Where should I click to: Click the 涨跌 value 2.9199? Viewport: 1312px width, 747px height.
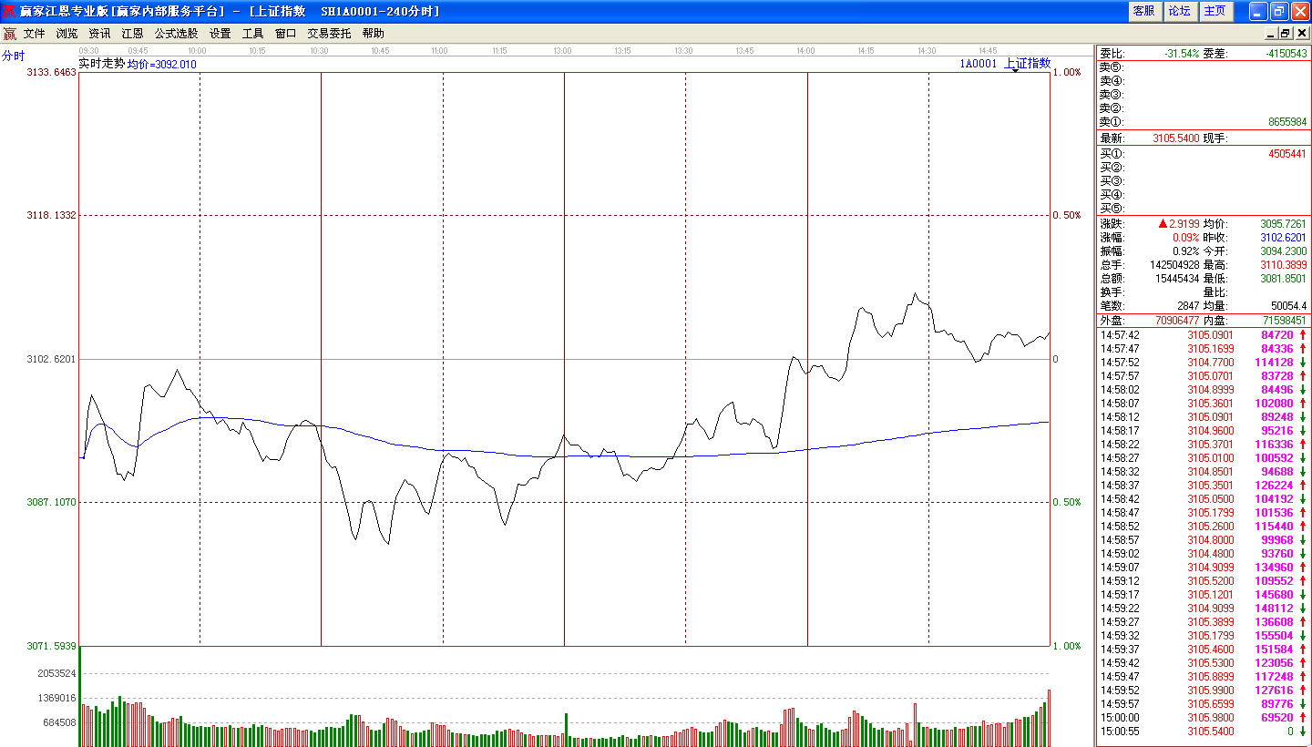[1185, 223]
